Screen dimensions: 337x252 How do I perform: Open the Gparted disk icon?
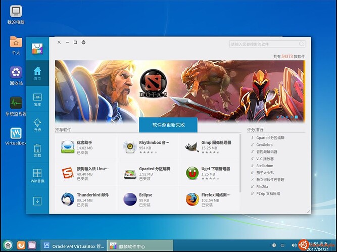(130, 174)
